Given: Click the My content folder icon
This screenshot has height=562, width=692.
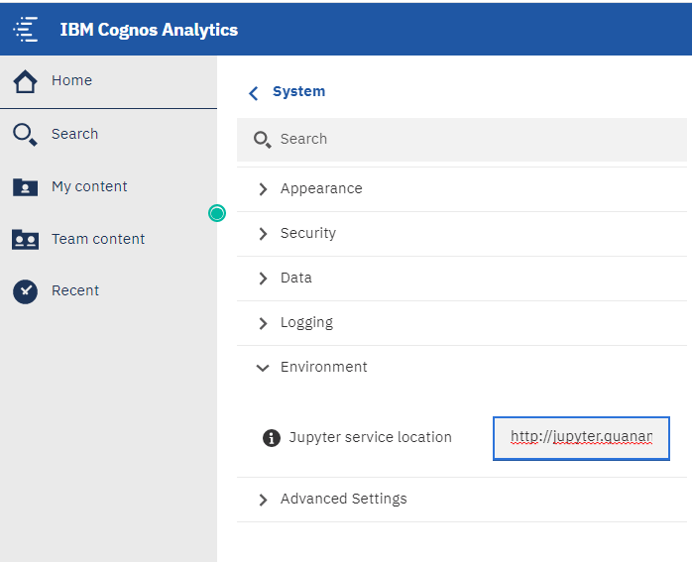Looking at the screenshot, I should pos(25,187).
